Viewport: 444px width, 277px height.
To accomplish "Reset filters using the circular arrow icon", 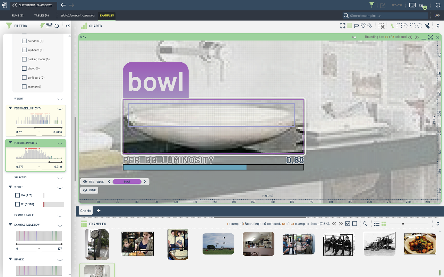I will pos(57,26).
